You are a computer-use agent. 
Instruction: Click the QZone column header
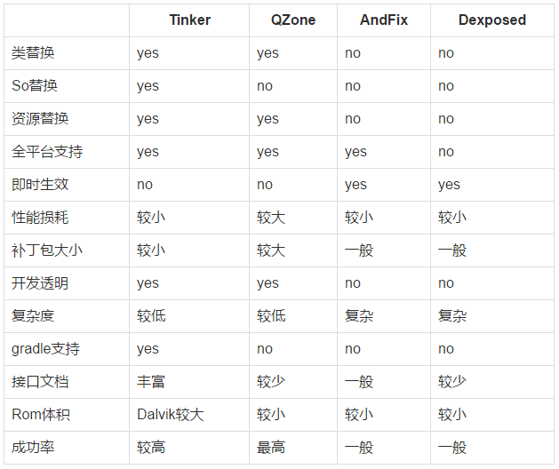pyautogui.click(x=293, y=20)
